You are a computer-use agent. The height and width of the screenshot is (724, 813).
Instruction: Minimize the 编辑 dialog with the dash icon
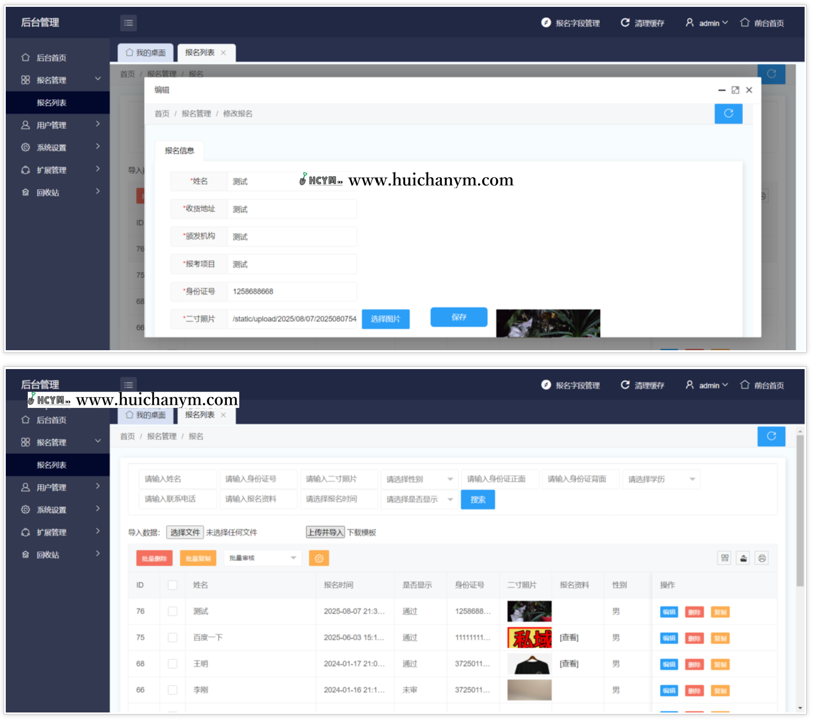pos(721,90)
